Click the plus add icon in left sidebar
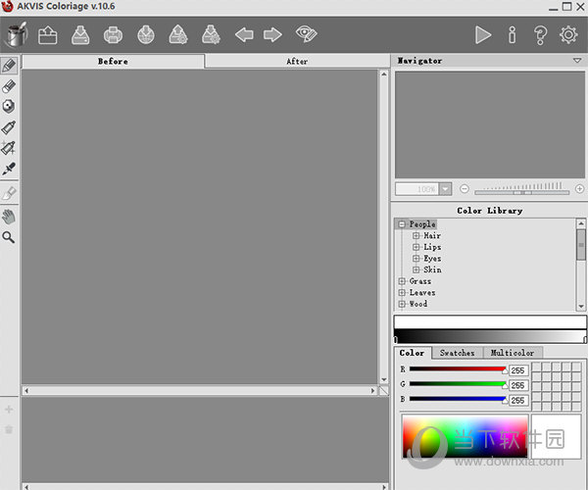Viewport: 588px width, 490px height. pos(9,409)
